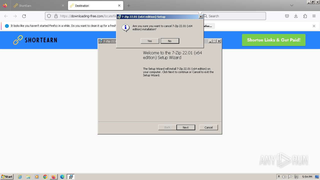Image resolution: width=320 pixels, height=180 pixels.
Task: Click the notification bar info icon
Action: coord(7,26)
